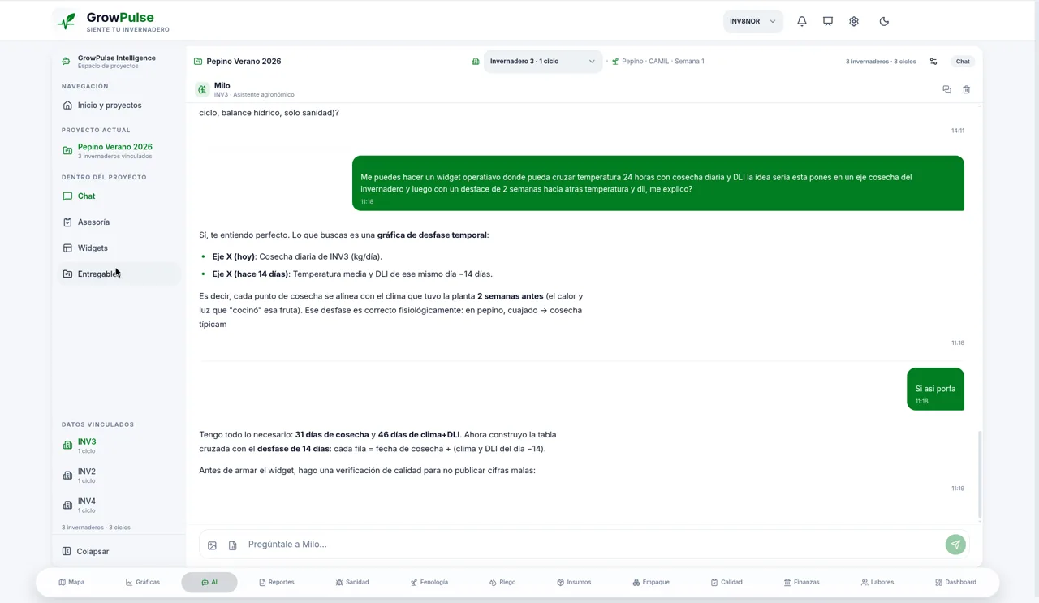
Task: Click the GrowPulse logo icon
Action: [67, 21]
